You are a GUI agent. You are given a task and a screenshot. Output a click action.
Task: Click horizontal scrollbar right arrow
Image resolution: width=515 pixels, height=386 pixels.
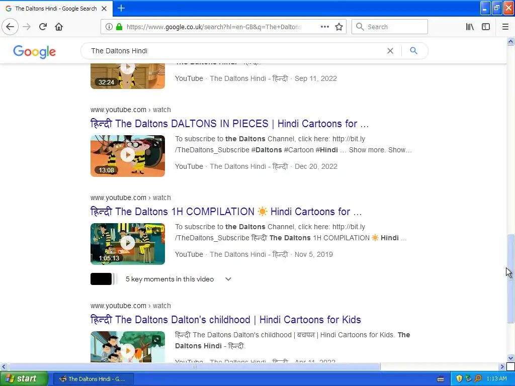pos(502,366)
